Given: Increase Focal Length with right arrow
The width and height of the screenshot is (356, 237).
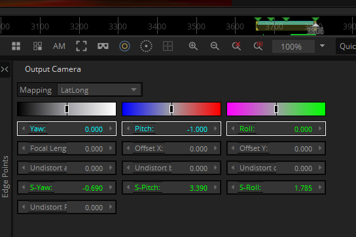Looking at the screenshot, I should coord(111,148).
